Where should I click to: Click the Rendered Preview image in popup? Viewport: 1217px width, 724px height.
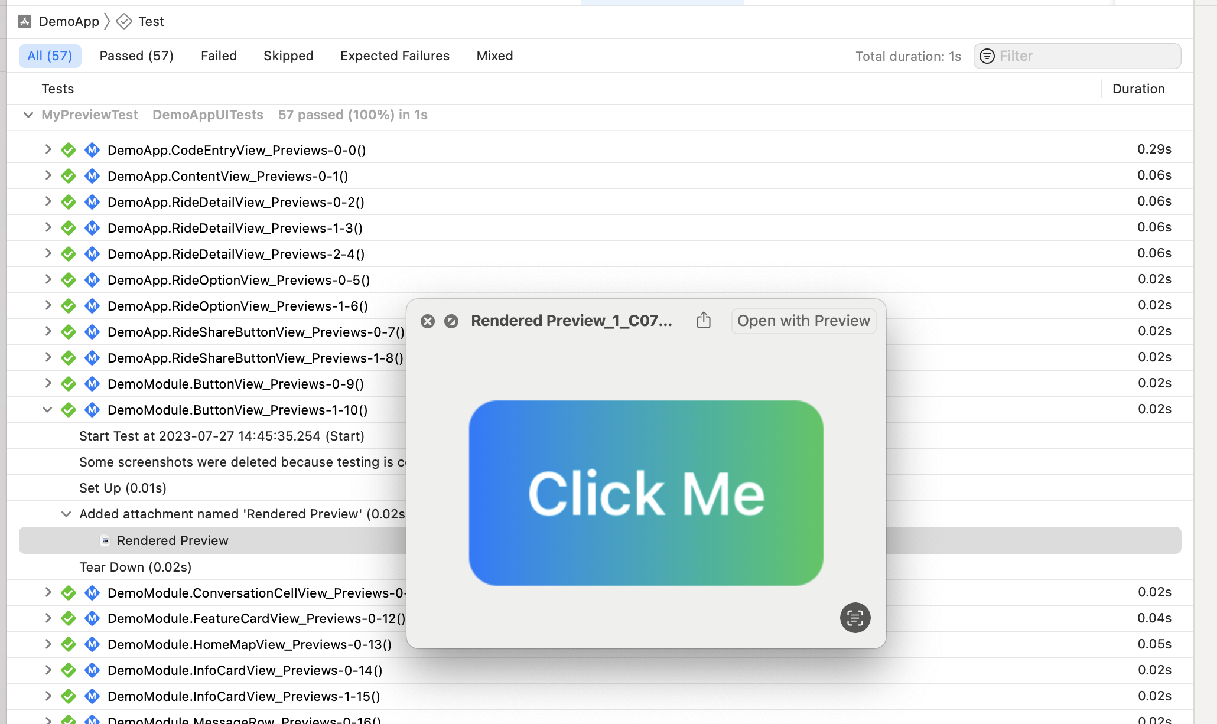coord(646,492)
